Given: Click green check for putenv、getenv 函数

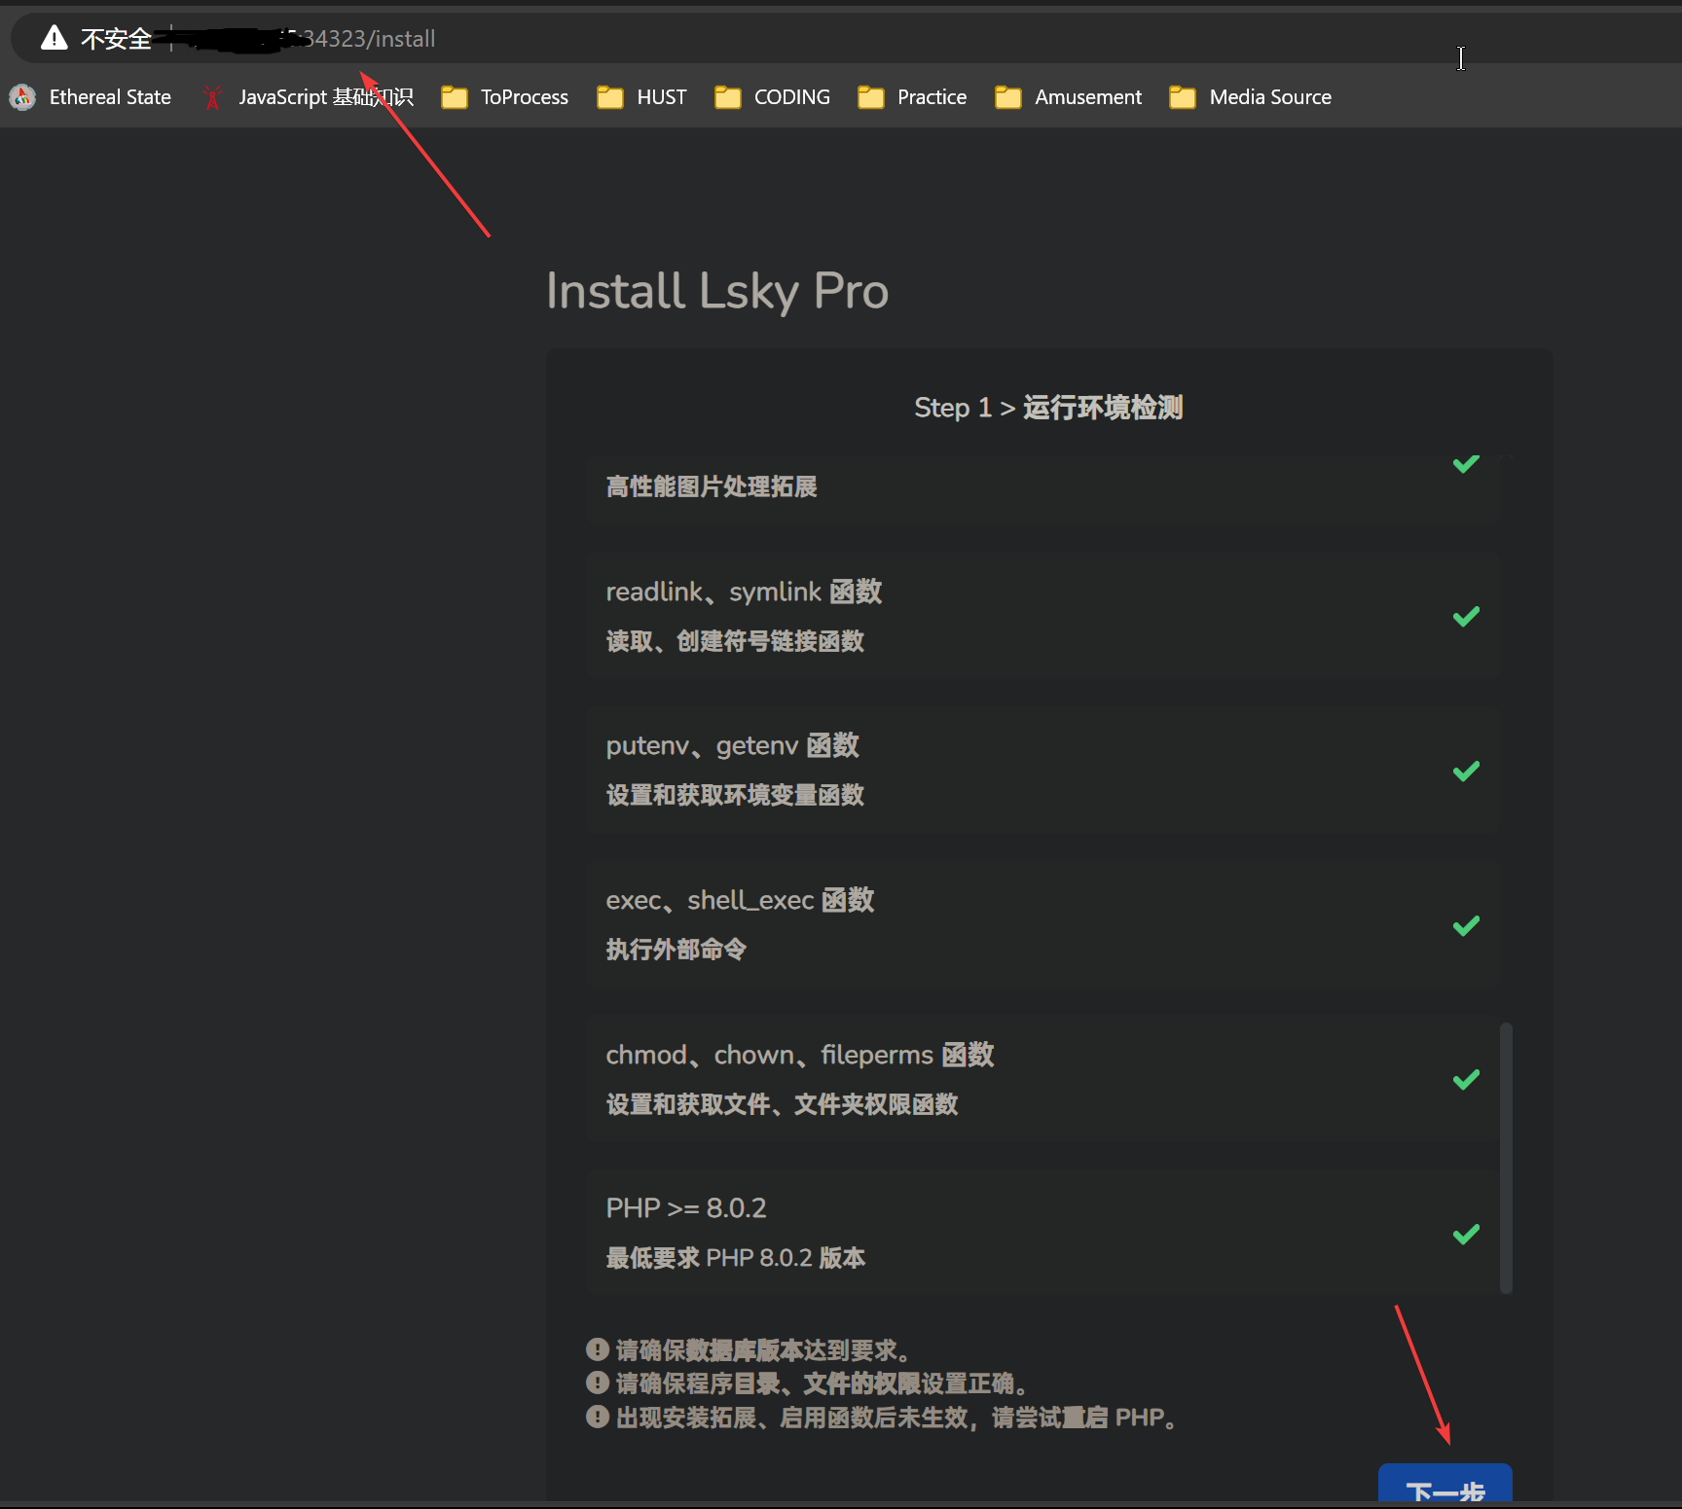Looking at the screenshot, I should (x=1466, y=771).
